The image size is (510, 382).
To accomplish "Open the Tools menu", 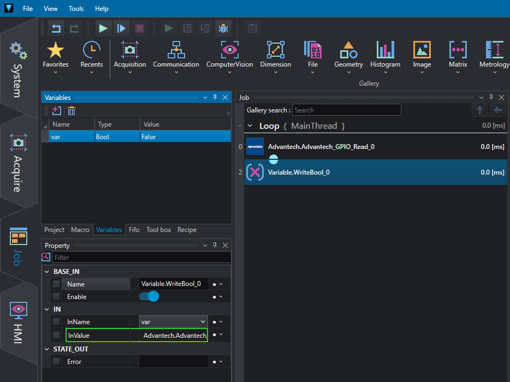I will 76,9.
